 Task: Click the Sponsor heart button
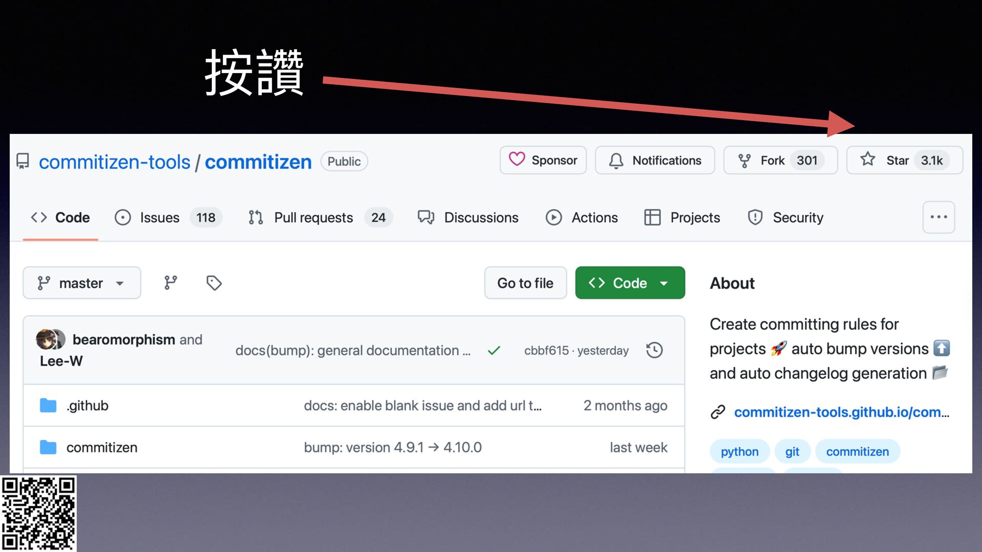(543, 160)
